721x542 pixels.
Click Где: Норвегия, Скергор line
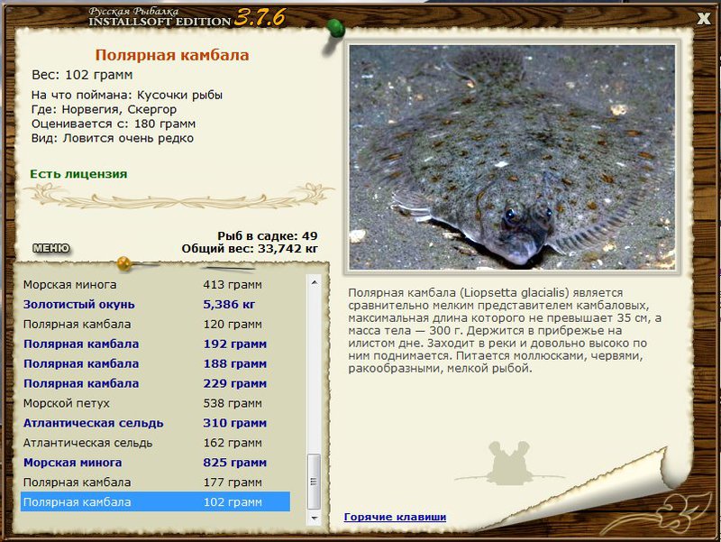(x=104, y=109)
